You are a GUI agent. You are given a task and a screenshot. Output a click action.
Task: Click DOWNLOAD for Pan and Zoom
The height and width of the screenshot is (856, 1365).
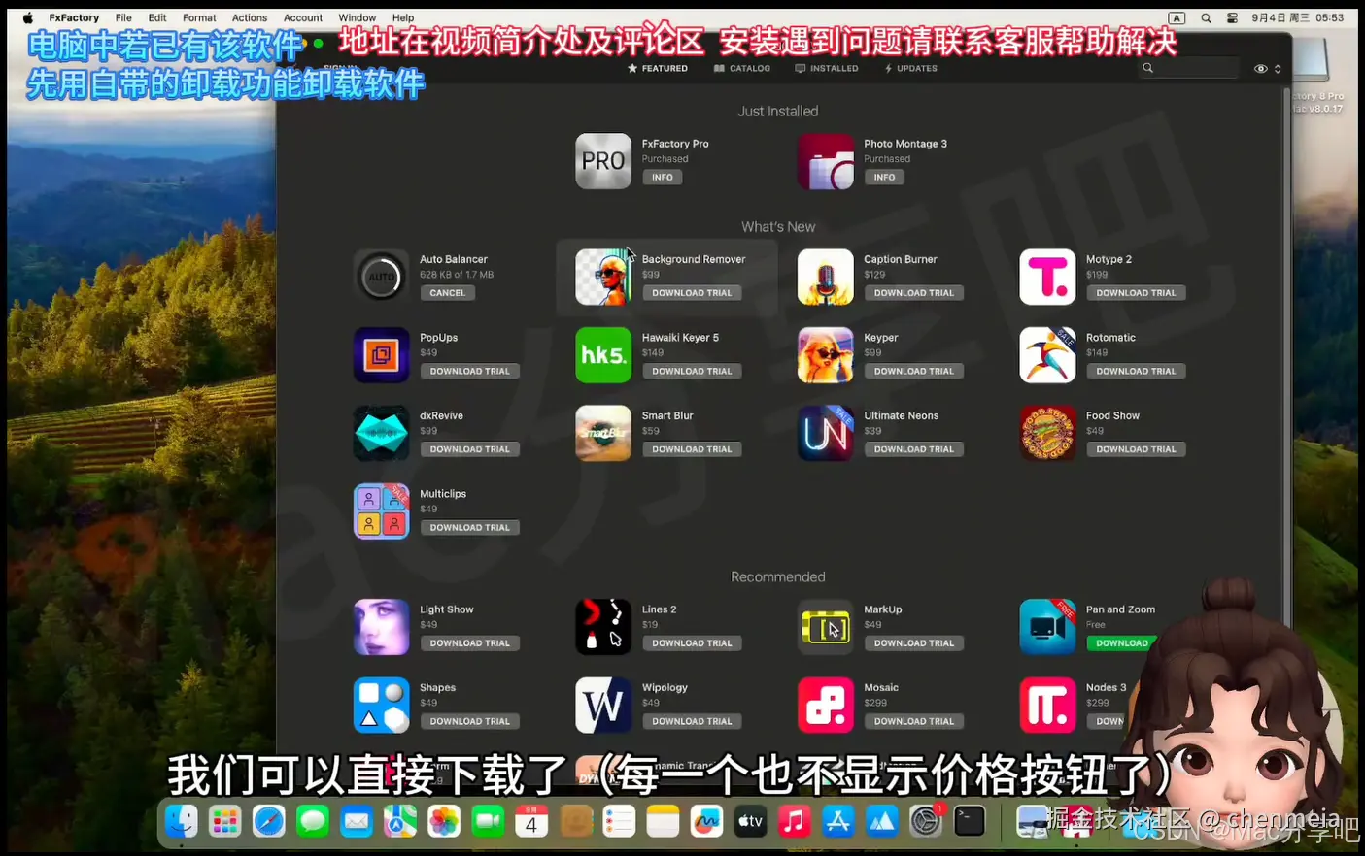click(1120, 642)
